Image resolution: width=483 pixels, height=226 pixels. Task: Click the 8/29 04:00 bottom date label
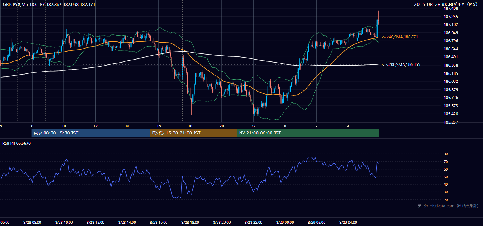348,222
